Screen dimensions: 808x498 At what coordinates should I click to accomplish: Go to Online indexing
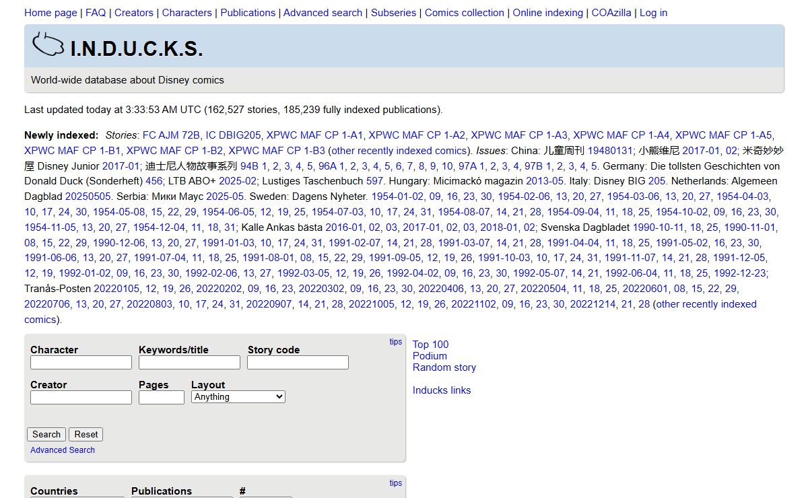point(548,13)
